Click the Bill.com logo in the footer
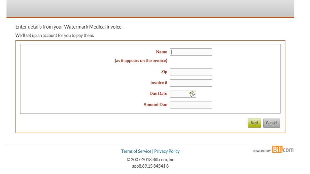310x174 pixels. (x=283, y=149)
